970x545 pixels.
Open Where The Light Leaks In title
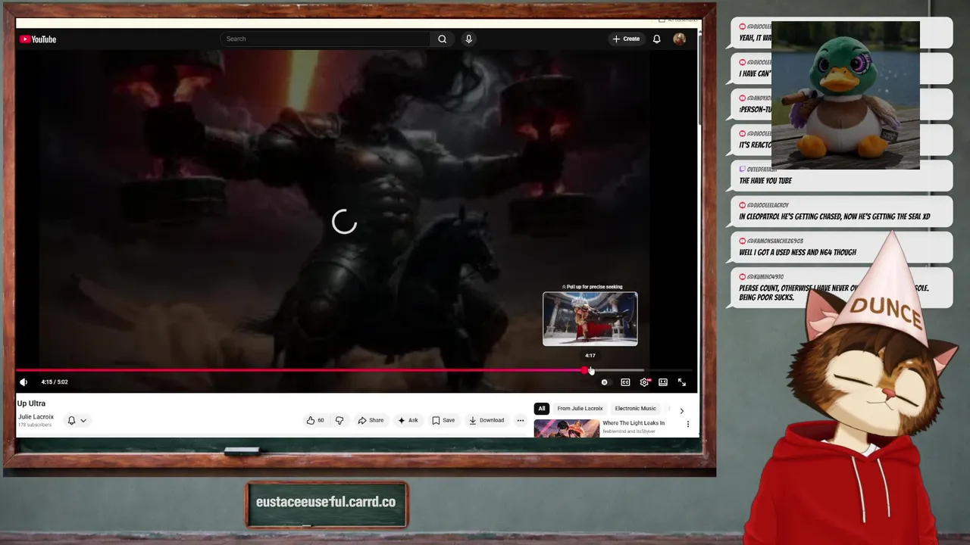click(634, 423)
